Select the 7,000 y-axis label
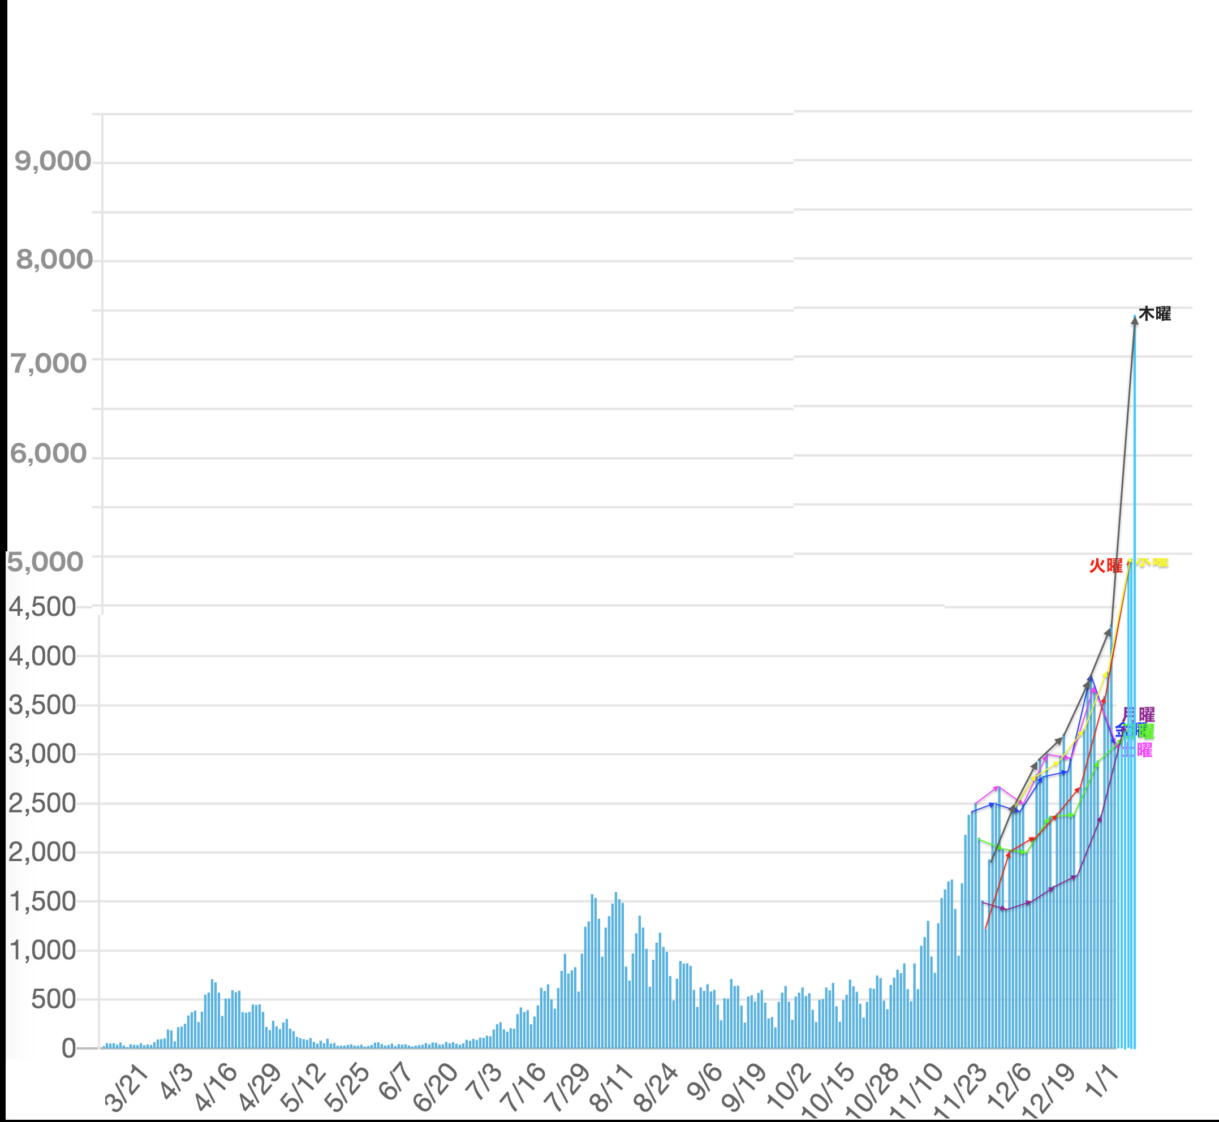The image size is (1219, 1122). coord(49,364)
